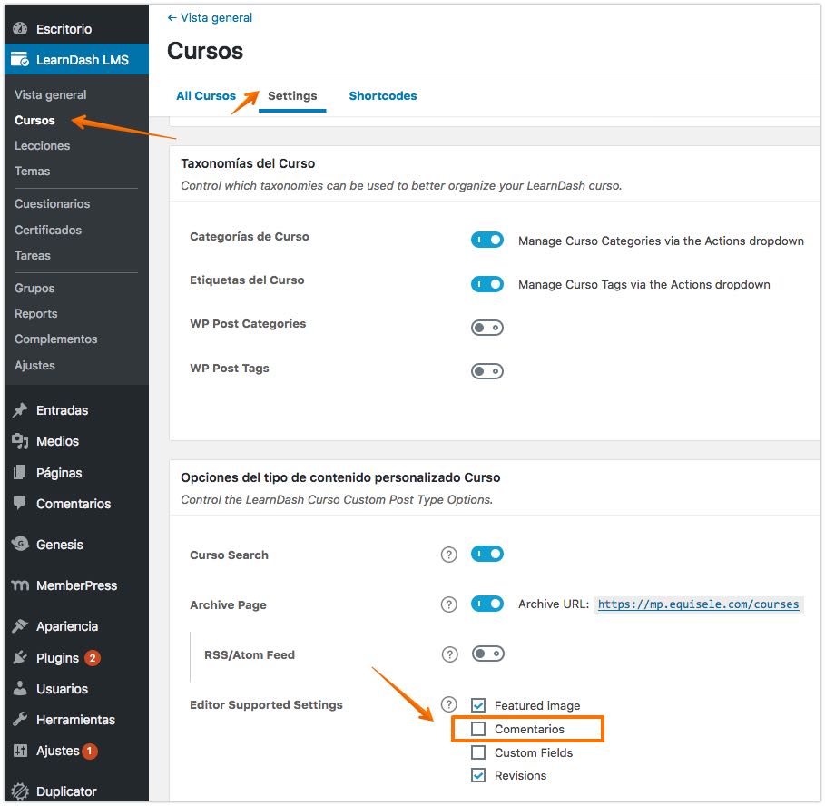Open Medios via its media icon
825x806 pixels.
(20, 441)
